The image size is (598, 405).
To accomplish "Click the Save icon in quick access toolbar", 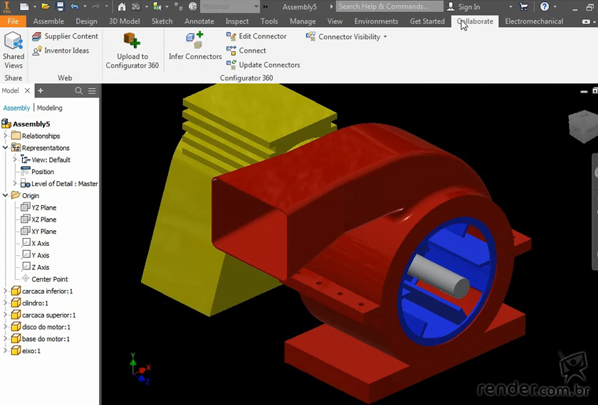I will pyautogui.click(x=60, y=6).
